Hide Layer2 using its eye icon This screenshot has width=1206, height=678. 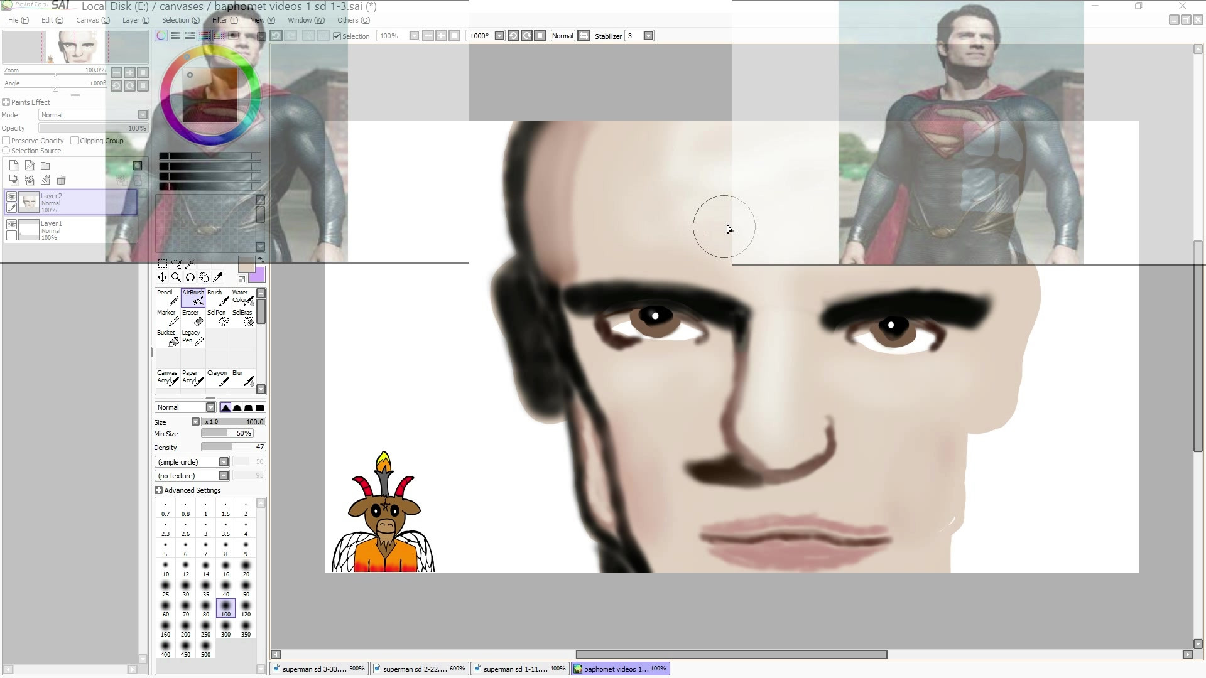pyautogui.click(x=11, y=196)
